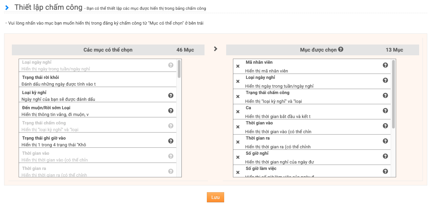
Task: Remove Trạng thái chấm công from selected list
Action: point(238,97)
